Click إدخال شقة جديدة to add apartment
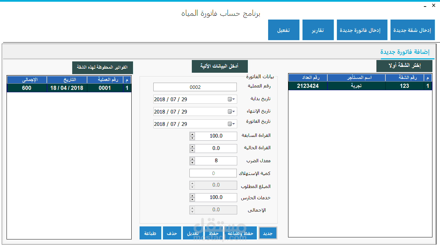440x247 pixels. pos(412,30)
